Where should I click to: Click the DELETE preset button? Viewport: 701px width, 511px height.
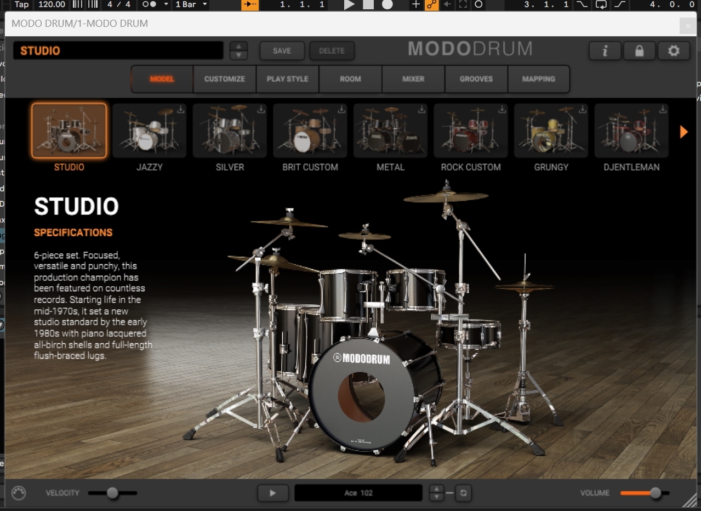pos(332,51)
